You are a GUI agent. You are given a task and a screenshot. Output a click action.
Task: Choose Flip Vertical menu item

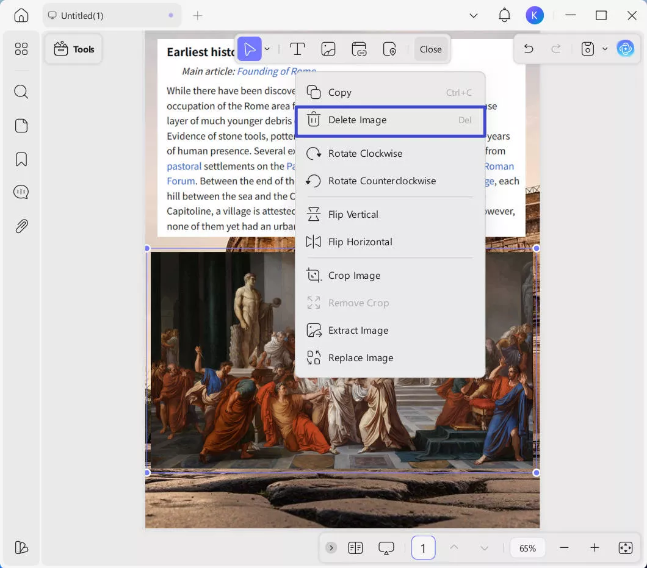pos(390,215)
